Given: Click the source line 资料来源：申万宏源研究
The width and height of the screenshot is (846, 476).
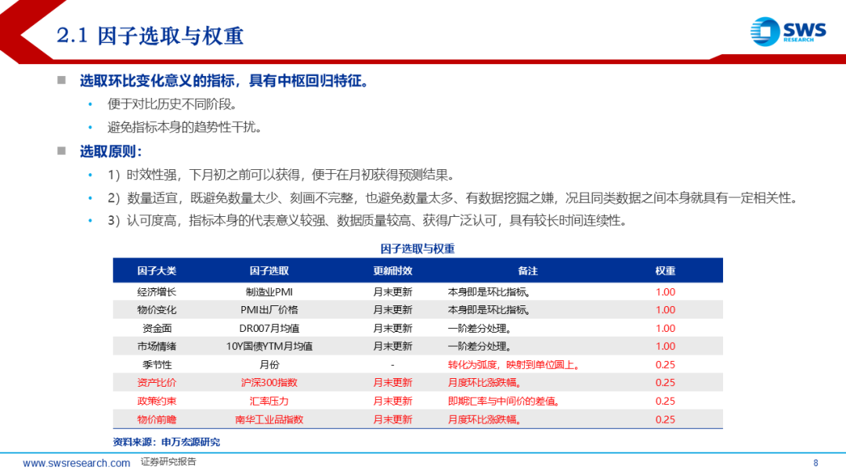Looking at the screenshot, I should pyautogui.click(x=166, y=442).
